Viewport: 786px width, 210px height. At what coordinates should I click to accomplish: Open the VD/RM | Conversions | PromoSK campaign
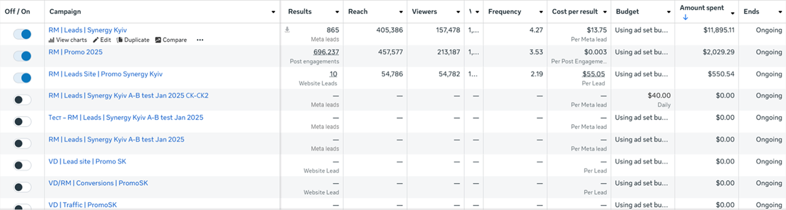point(98,183)
